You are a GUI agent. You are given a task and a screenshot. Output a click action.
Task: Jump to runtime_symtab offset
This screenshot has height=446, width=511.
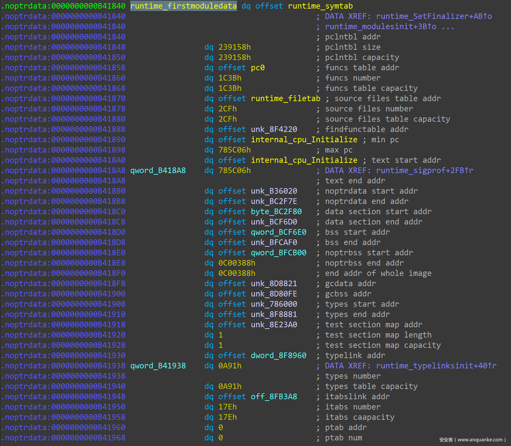click(x=320, y=6)
